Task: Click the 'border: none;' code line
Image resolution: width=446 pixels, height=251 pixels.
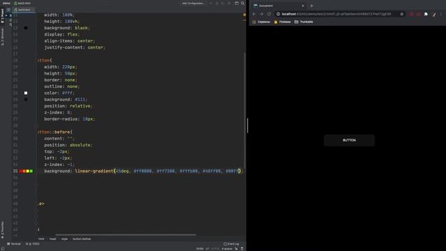Action: pos(61,80)
